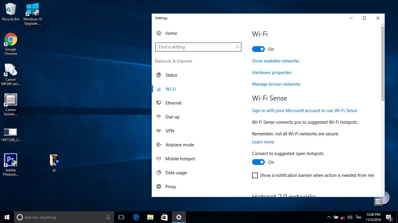Select Windows 10 Upgrade desktop shortcut
This screenshot has height=223, width=398.
pos(33,14)
